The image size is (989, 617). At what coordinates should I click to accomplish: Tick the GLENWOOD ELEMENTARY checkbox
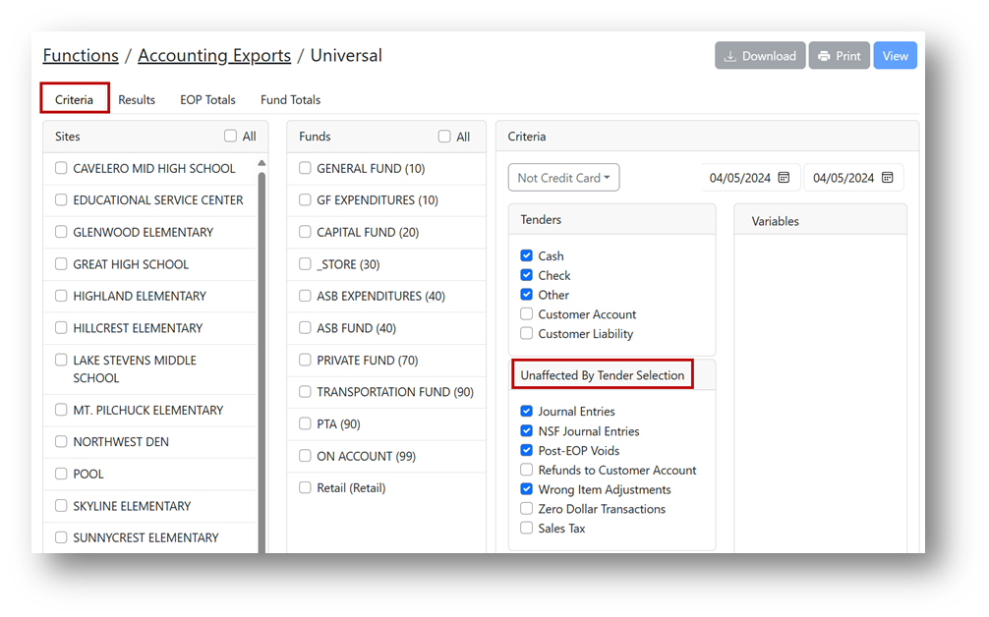(61, 231)
